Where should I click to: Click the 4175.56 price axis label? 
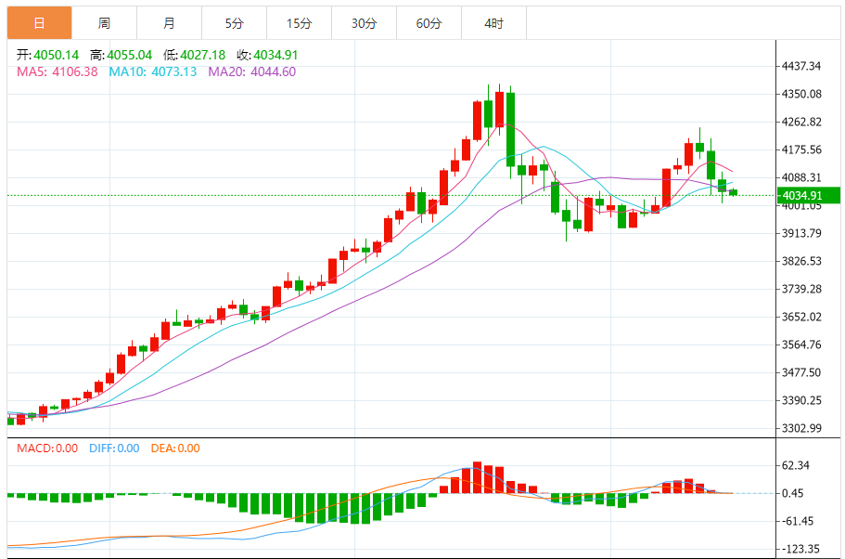click(801, 149)
